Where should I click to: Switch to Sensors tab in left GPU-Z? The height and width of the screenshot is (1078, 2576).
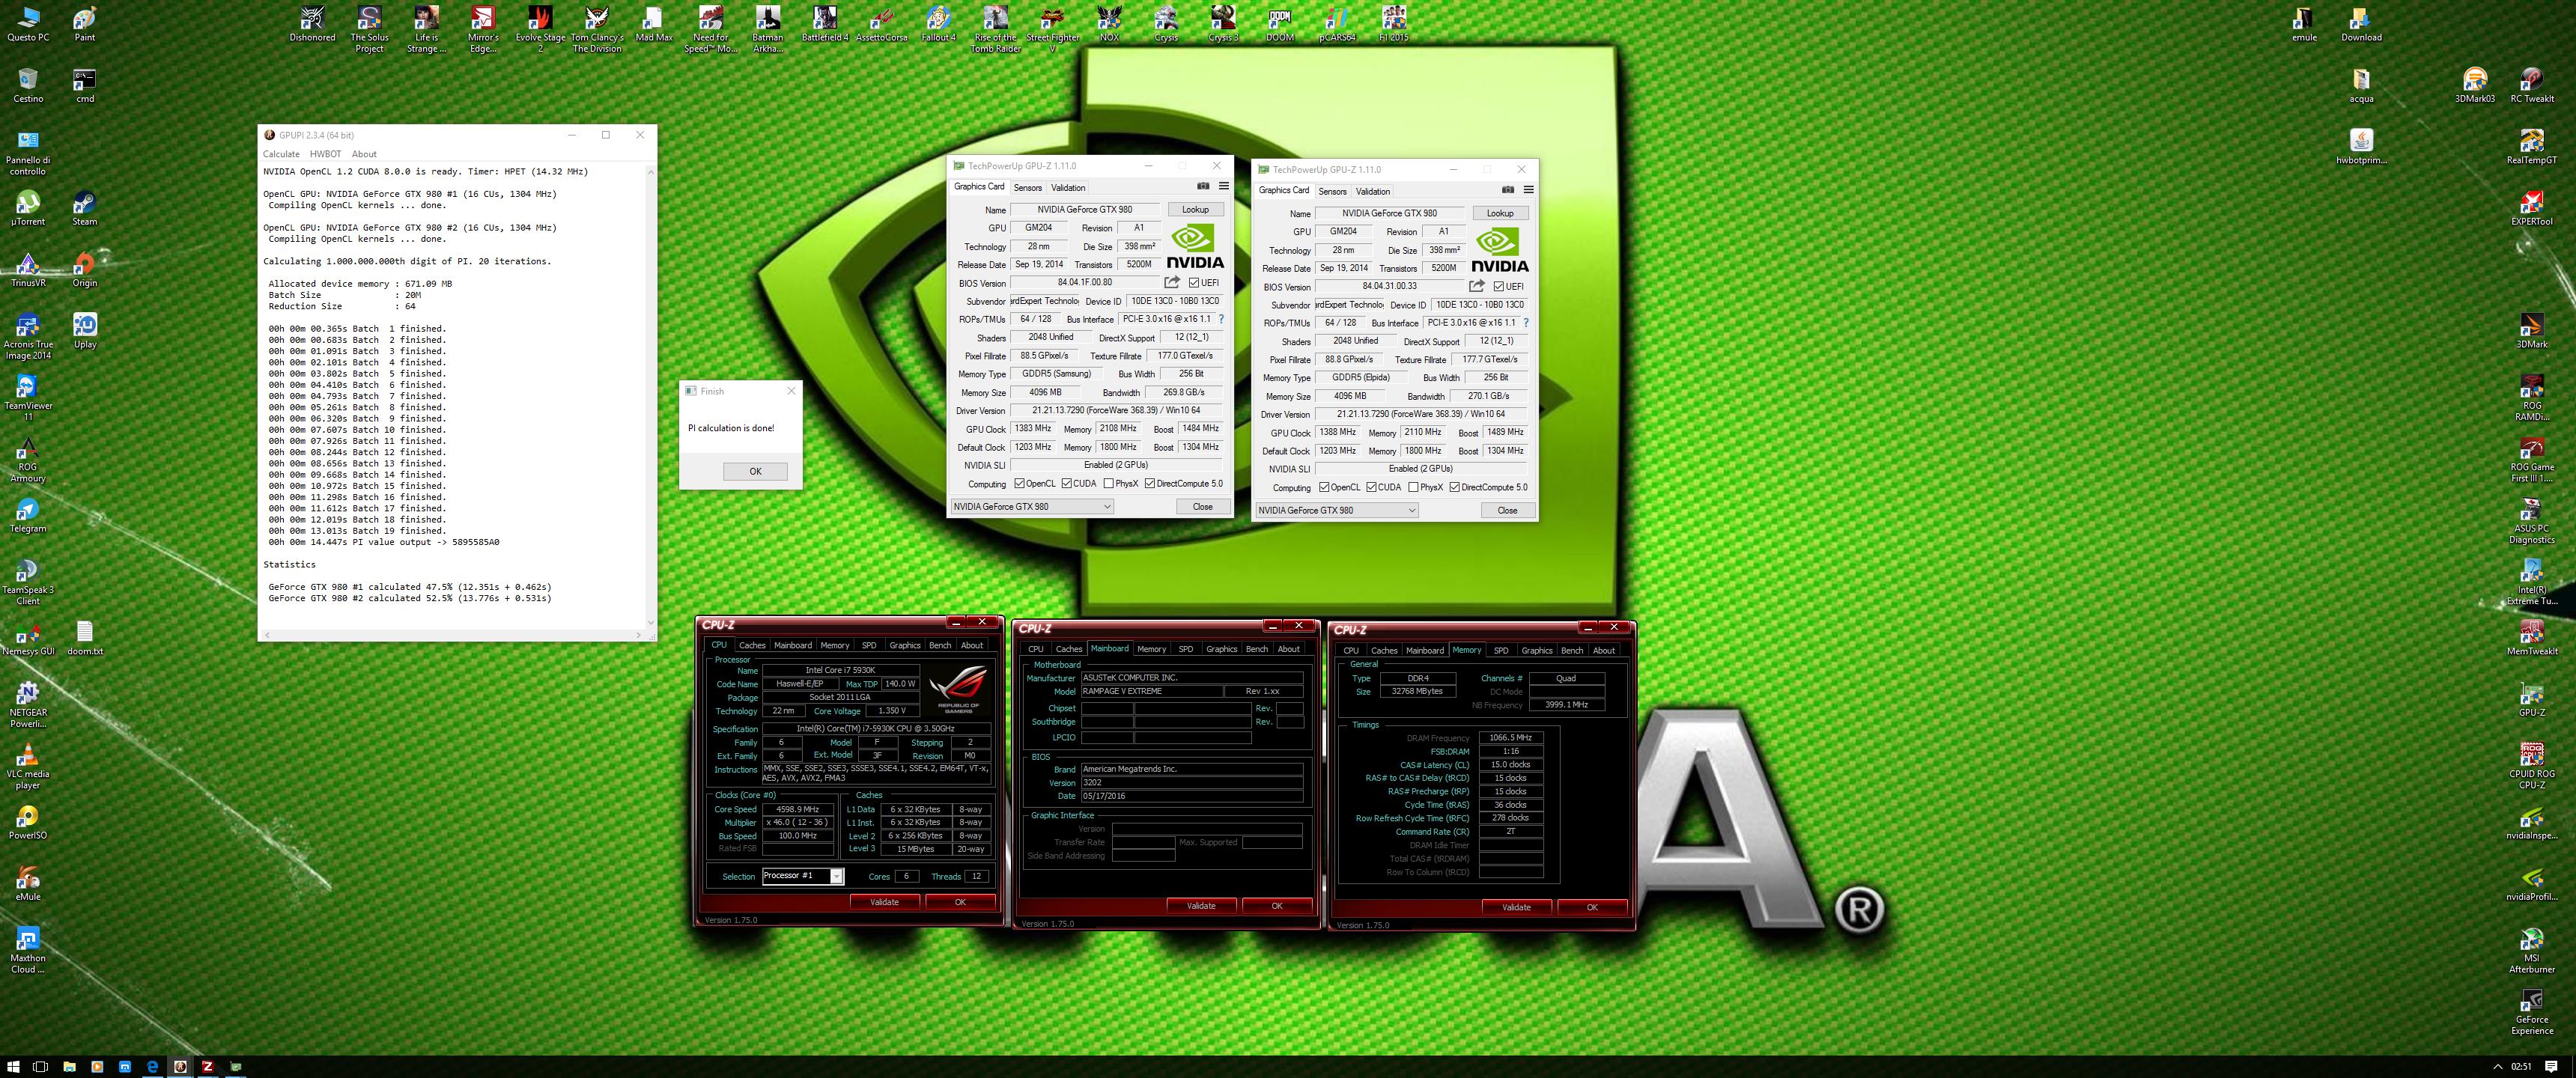(1028, 188)
